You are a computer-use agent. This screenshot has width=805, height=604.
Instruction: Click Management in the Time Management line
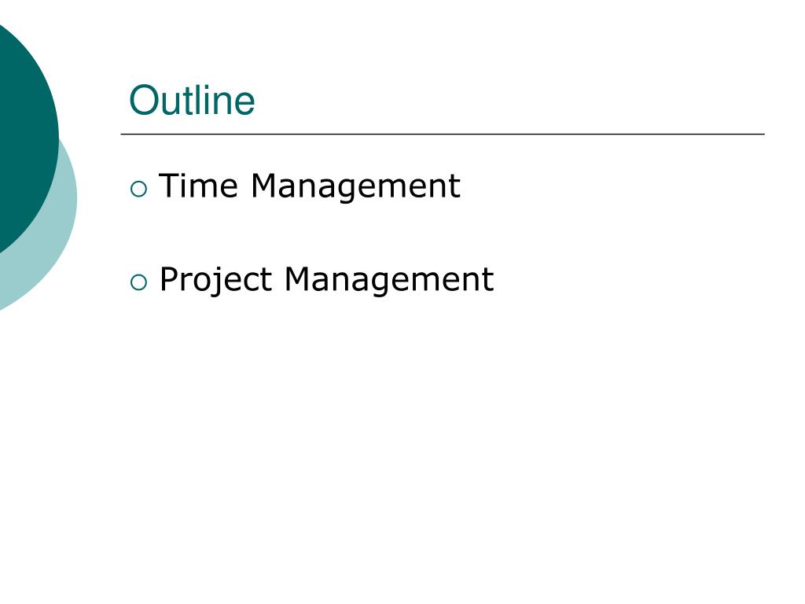(x=355, y=187)
